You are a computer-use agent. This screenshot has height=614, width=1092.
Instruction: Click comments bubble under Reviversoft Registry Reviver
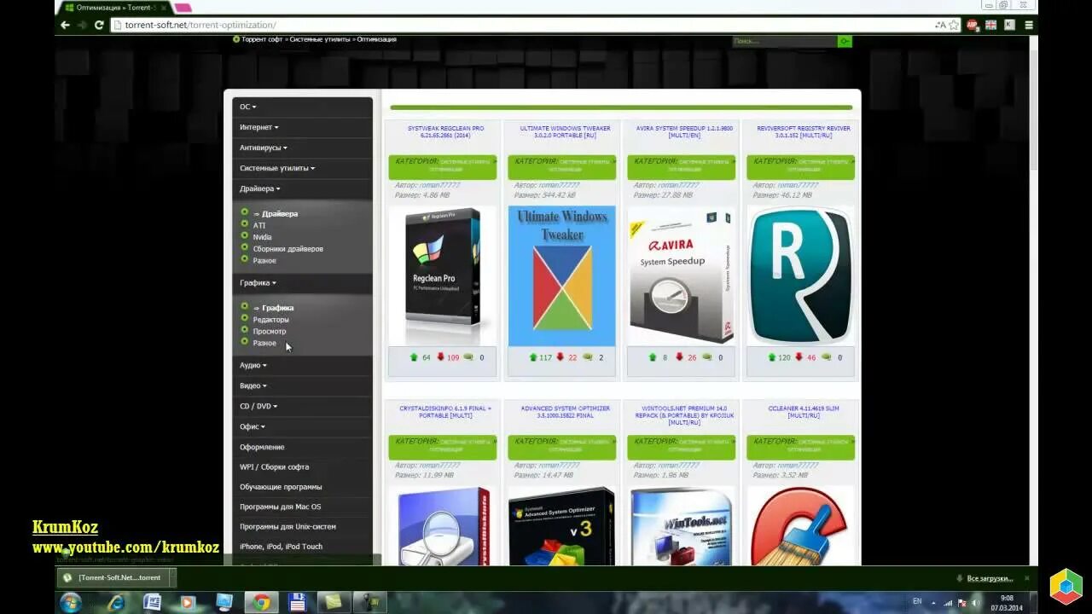click(826, 357)
